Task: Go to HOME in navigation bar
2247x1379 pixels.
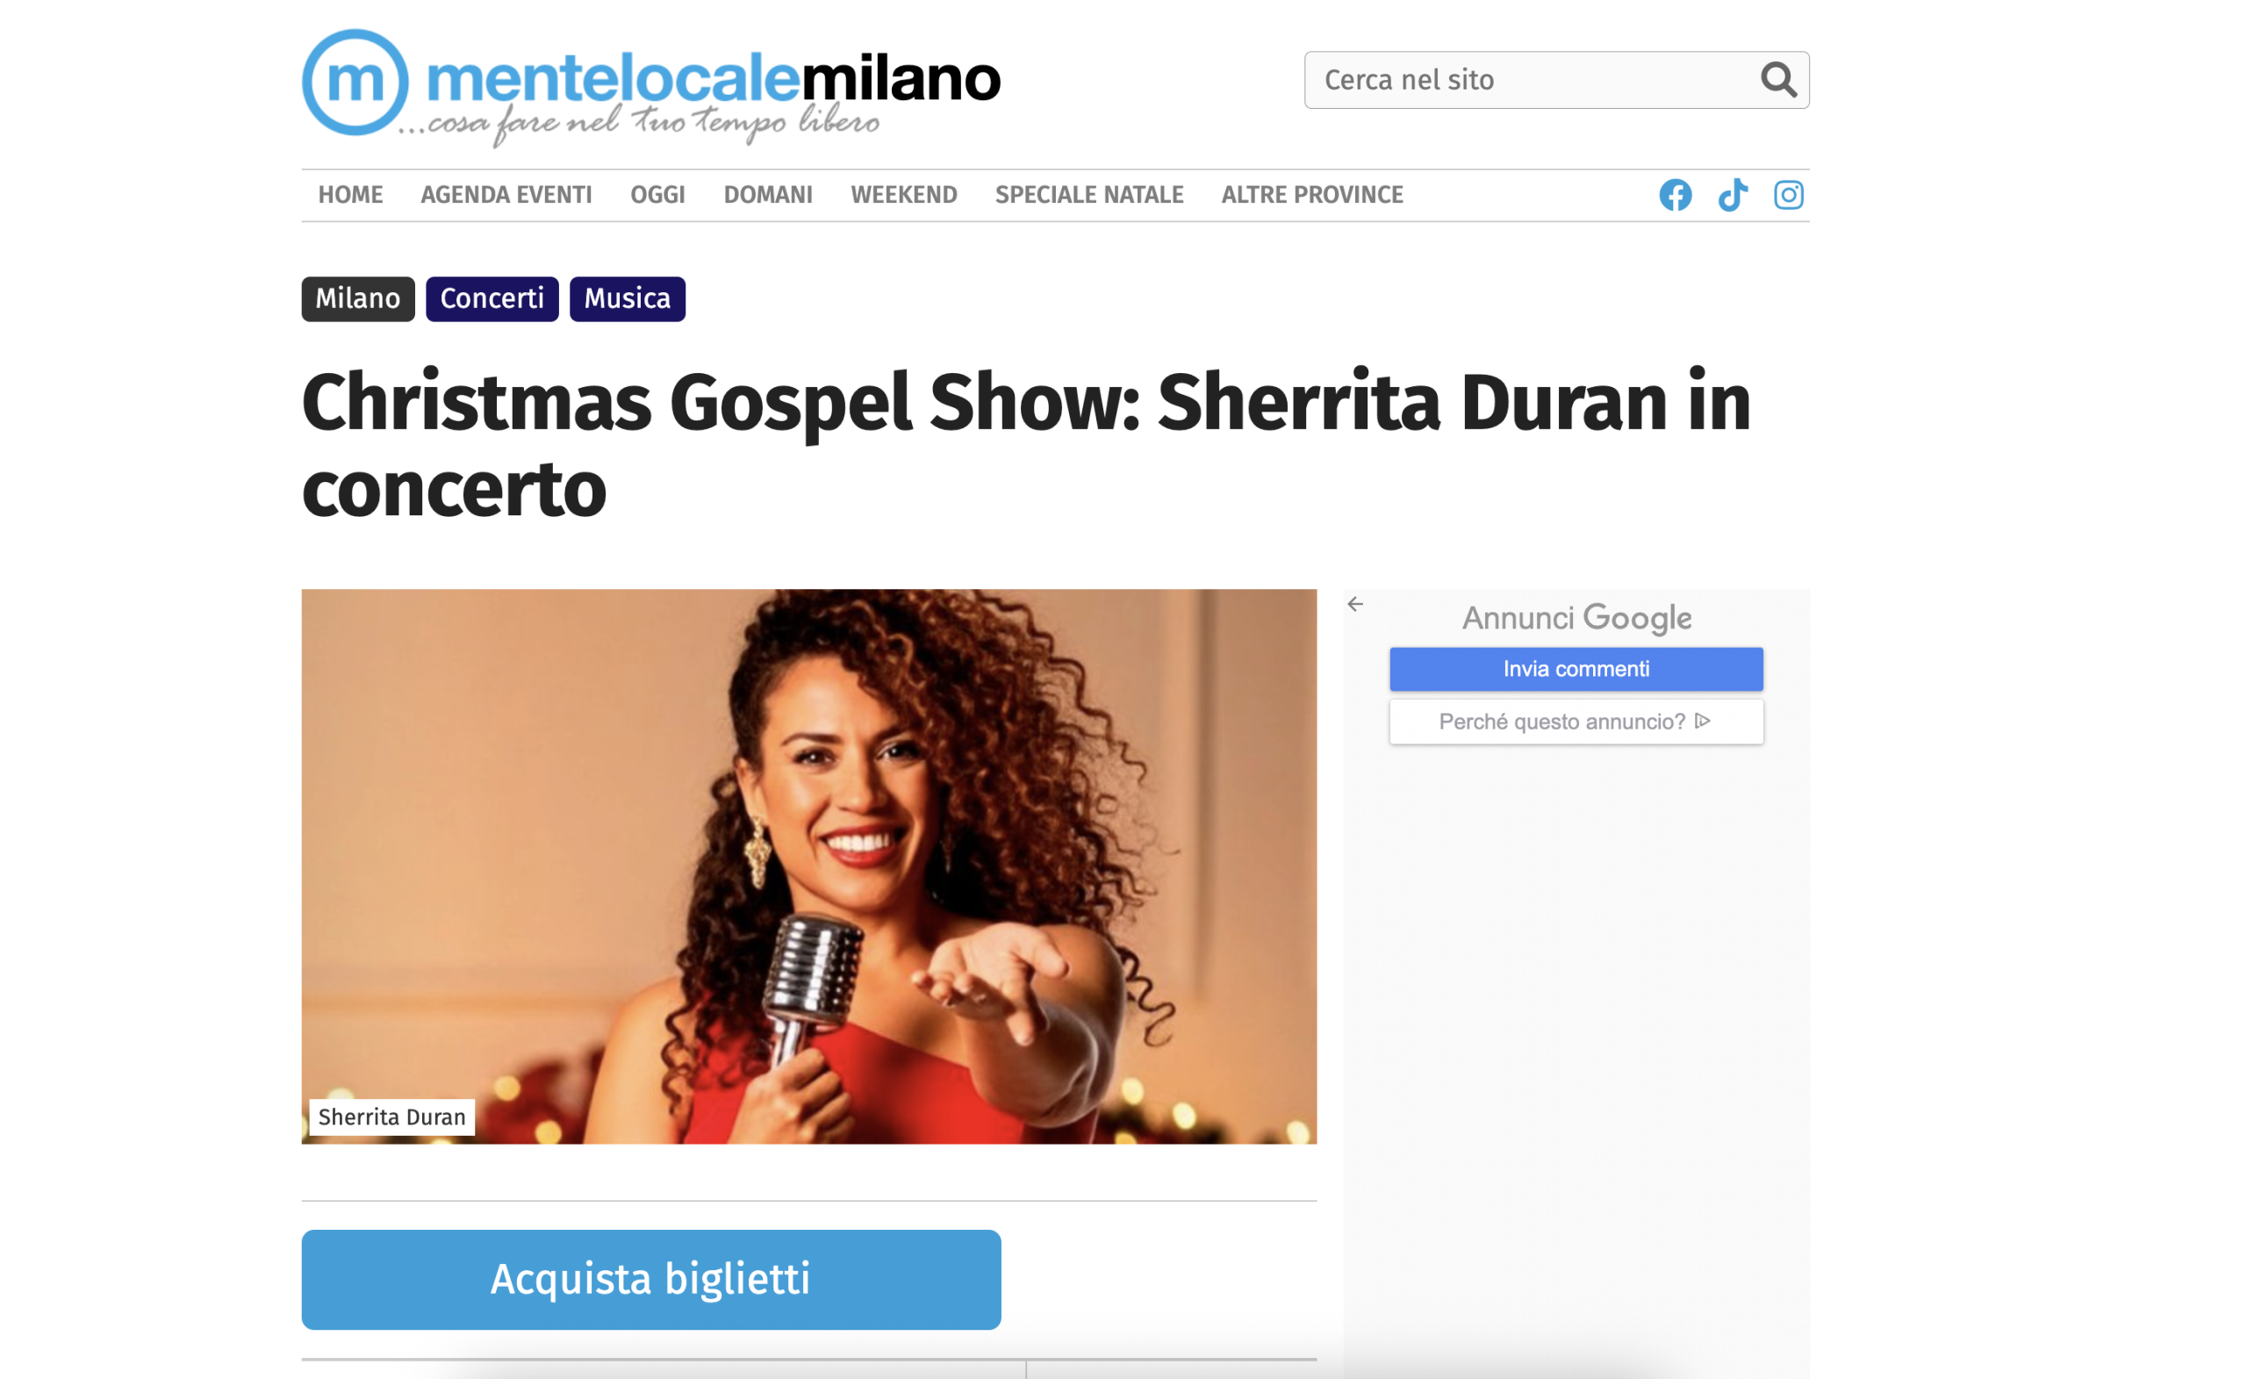Action: [350, 195]
